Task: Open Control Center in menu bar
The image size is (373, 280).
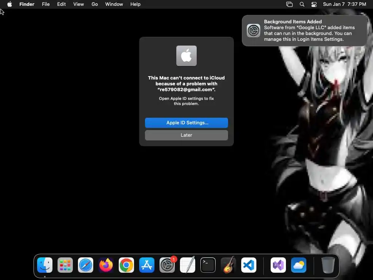Action: [314, 4]
